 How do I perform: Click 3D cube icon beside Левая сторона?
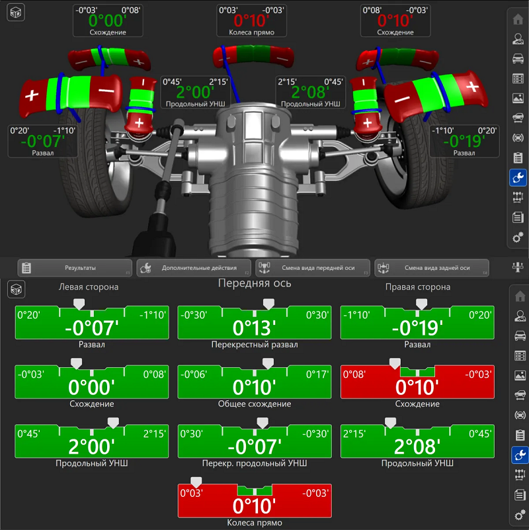[x=16, y=288]
